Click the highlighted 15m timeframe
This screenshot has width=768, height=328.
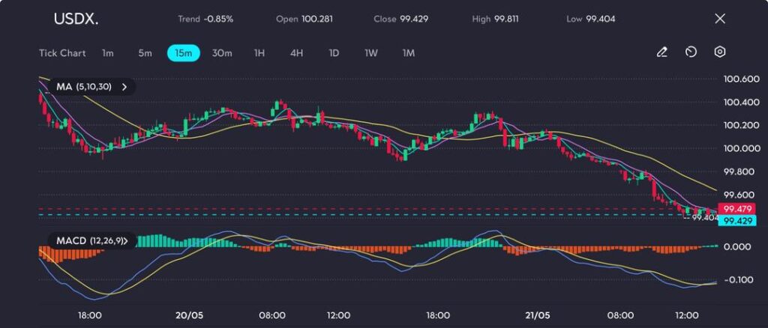[x=183, y=53]
